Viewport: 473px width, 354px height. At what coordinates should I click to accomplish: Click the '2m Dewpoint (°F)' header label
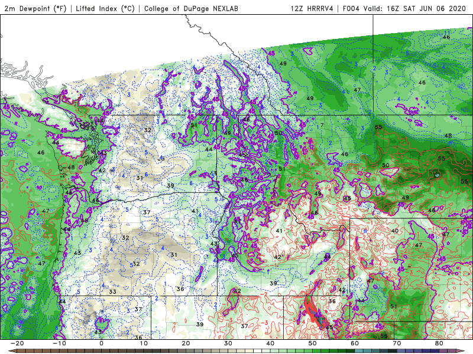[35, 8]
